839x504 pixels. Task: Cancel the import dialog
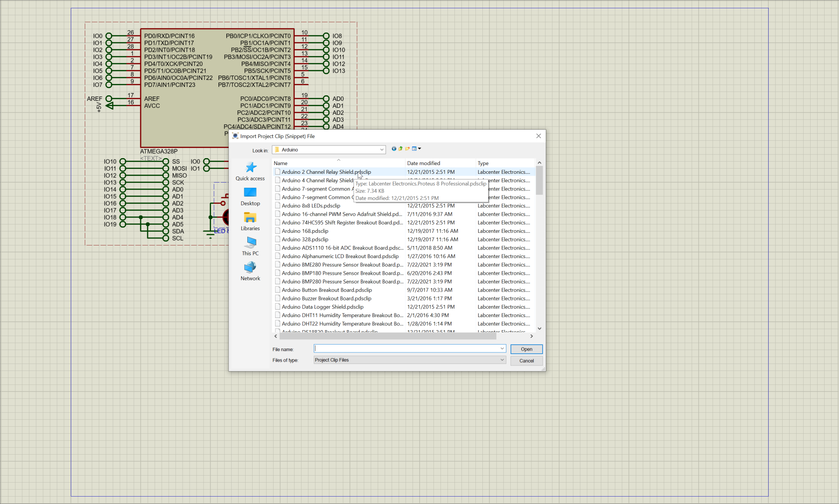tap(527, 361)
